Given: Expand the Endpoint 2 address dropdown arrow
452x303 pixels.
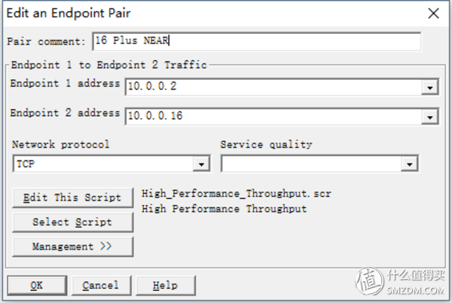Looking at the screenshot, I should click(430, 117).
